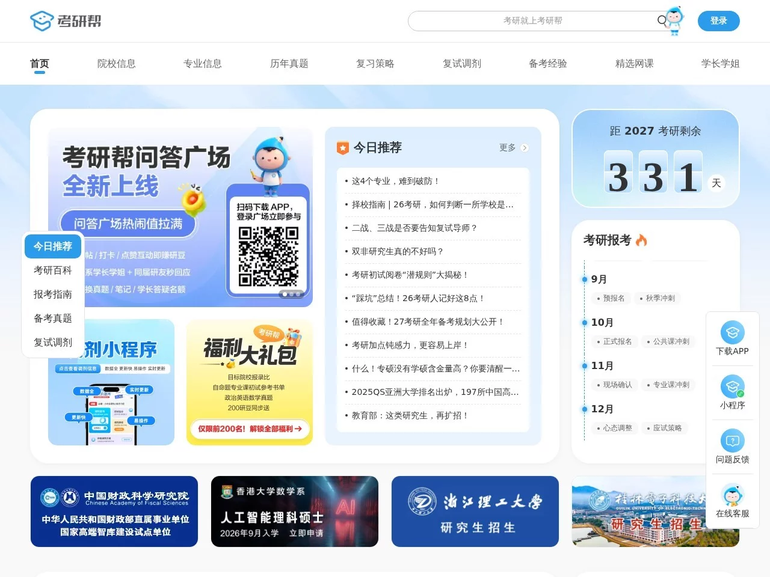Expand 更多 arrow in 今日推荐

(524, 148)
